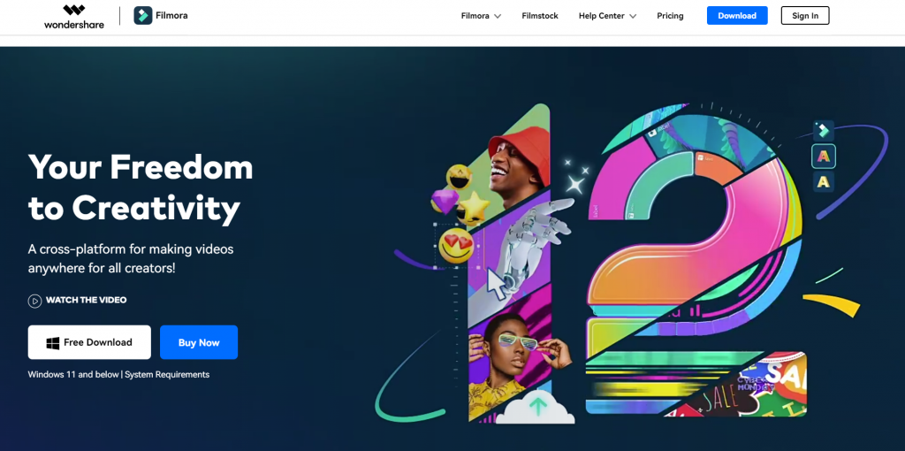Click the Sign In button
Screen dimensions: 905x451
[x=805, y=16]
